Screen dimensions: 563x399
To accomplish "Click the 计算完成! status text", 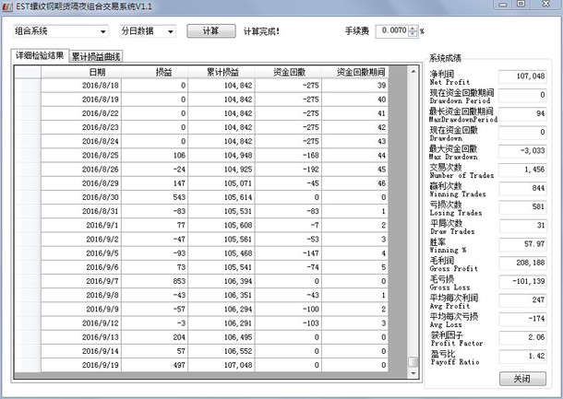I will pyautogui.click(x=261, y=31).
